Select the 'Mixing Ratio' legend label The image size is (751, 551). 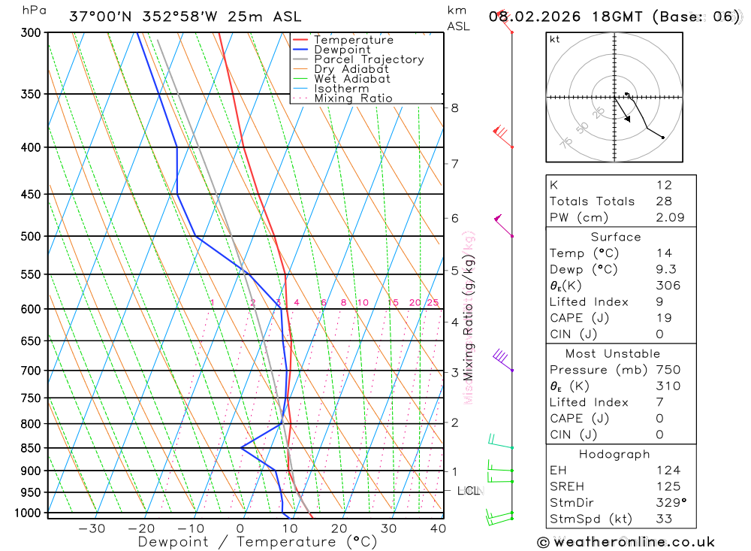point(353,98)
